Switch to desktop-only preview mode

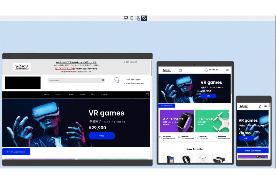pos(126,18)
